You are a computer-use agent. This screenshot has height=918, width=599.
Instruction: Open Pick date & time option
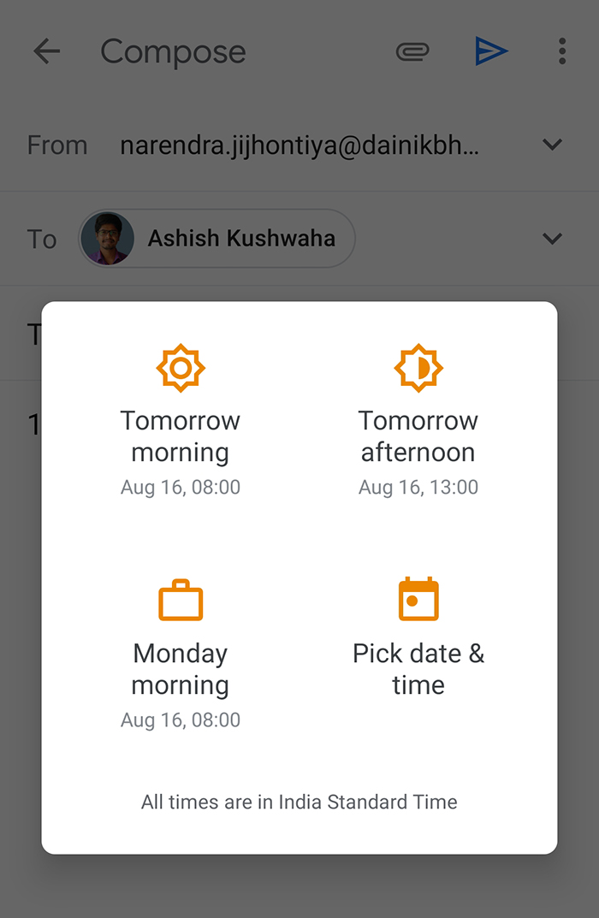(x=418, y=669)
